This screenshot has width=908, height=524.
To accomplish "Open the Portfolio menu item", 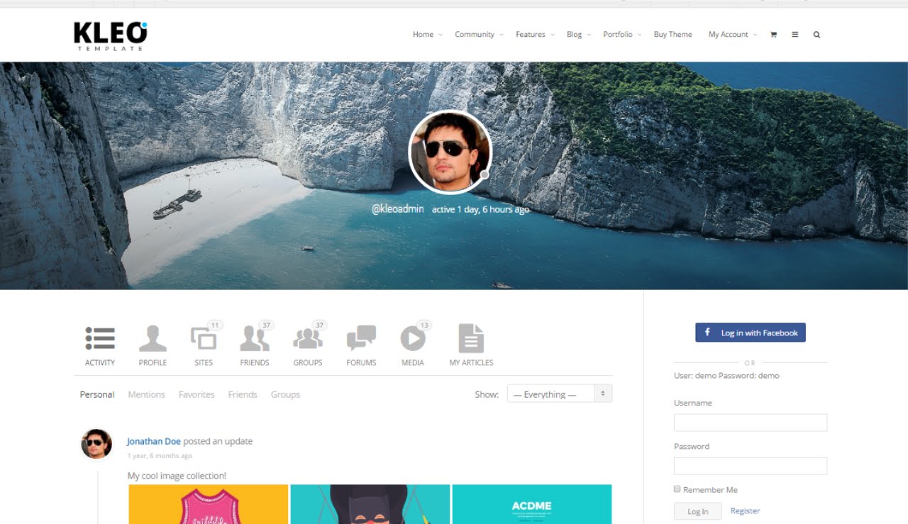I will coord(618,34).
